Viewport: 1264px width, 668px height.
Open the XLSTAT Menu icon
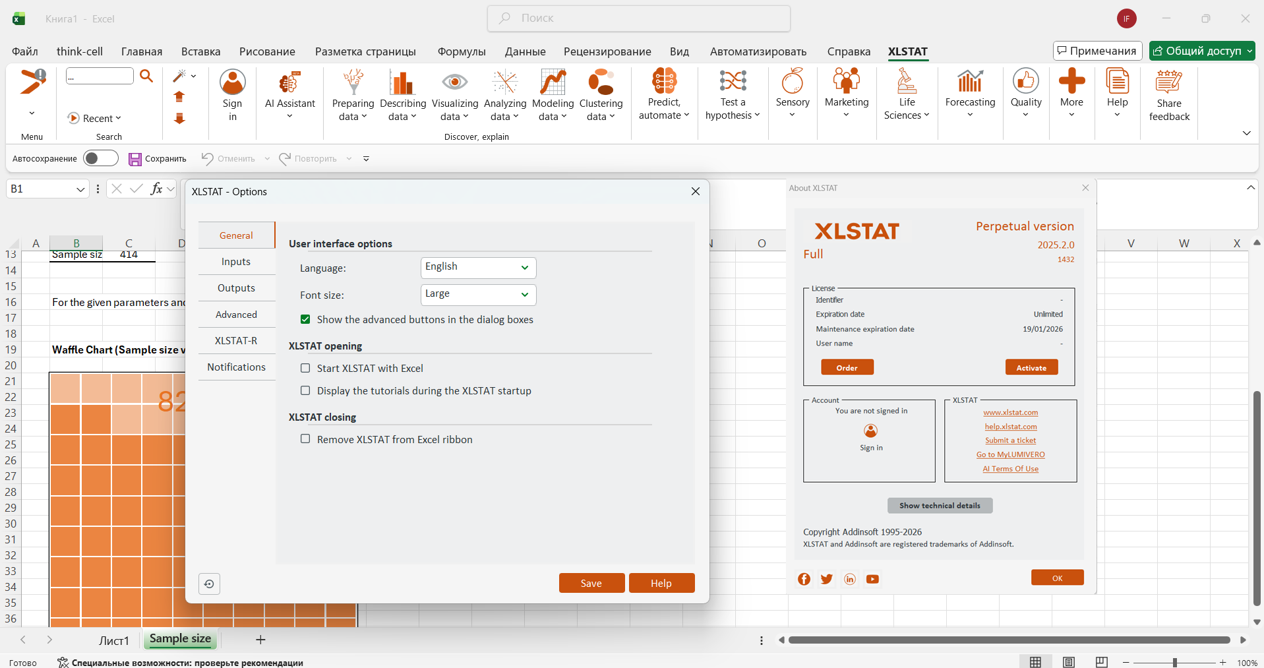[x=32, y=82]
